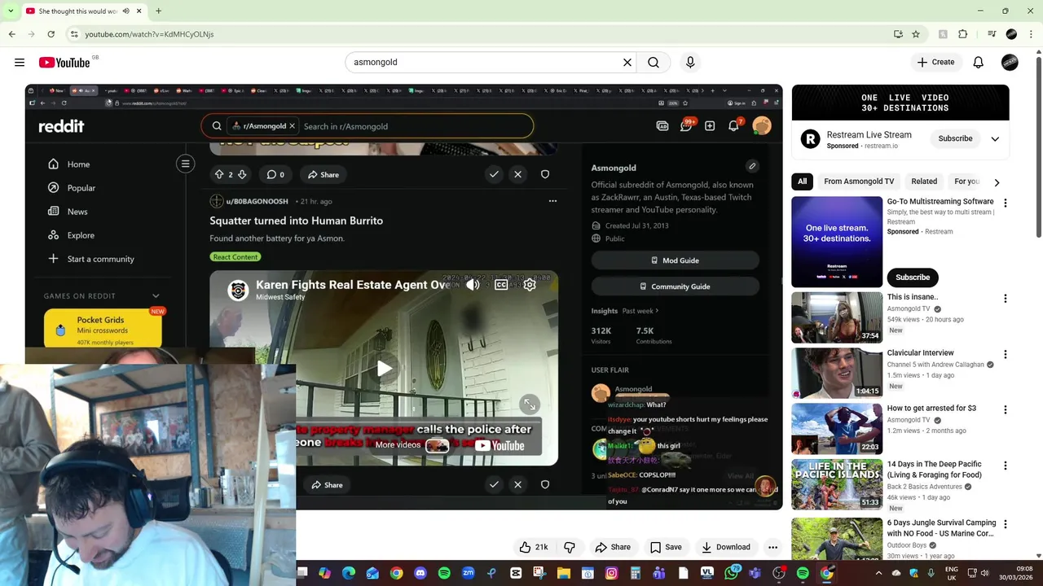
Task: Visit the Asmongold TV channel under 'This is insane..'
Action: tap(909, 309)
